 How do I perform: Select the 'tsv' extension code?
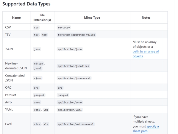click(x=36, y=35)
